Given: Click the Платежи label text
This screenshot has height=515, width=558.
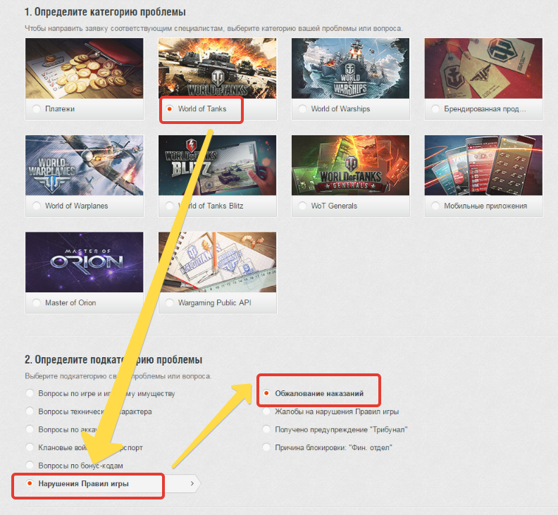Looking at the screenshot, I should [60, 109].
